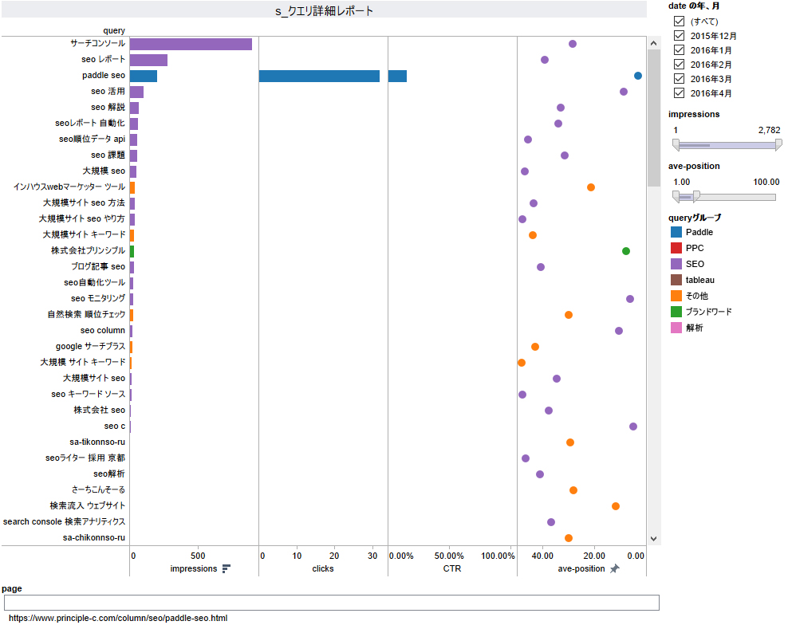
Task: Click the sort icon beside impressions axis
Action: (227, 568)
